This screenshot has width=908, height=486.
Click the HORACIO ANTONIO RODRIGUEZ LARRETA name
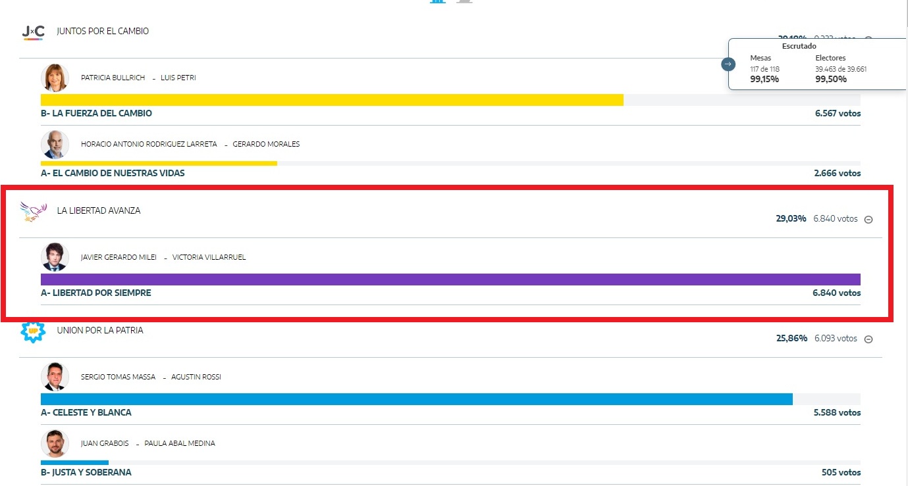149,144
